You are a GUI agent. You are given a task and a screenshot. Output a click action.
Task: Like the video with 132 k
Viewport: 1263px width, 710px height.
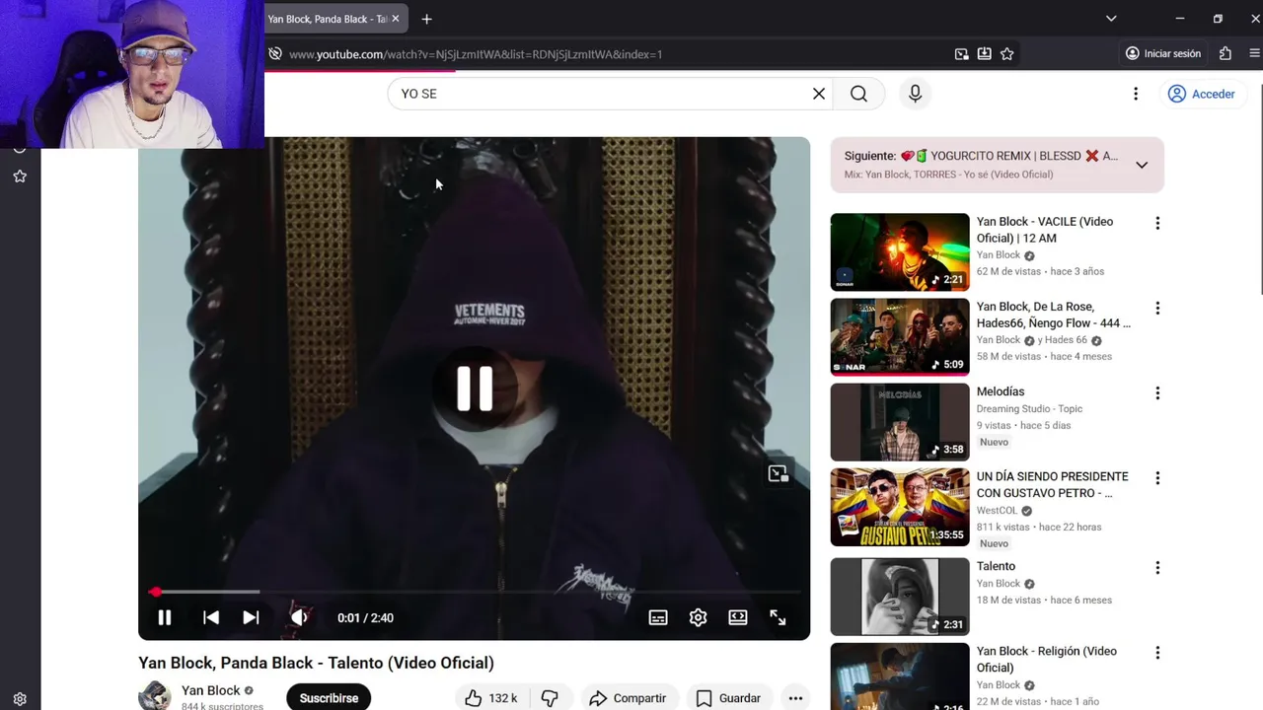tap(491, 698)
